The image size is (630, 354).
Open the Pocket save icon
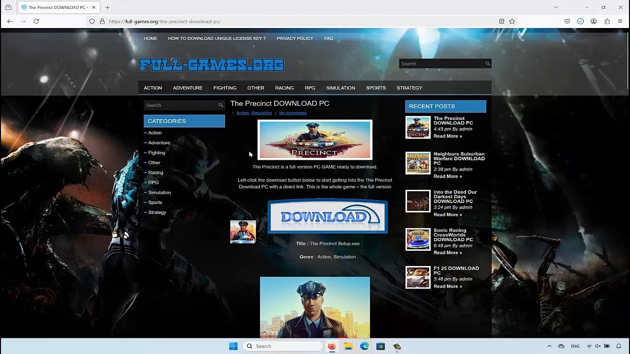coord(567,21)
